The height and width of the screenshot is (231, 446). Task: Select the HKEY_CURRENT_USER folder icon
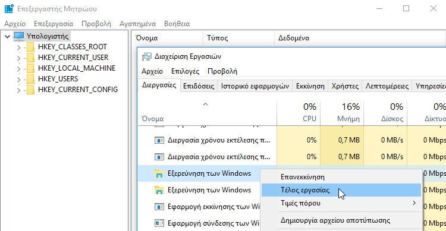30,58
